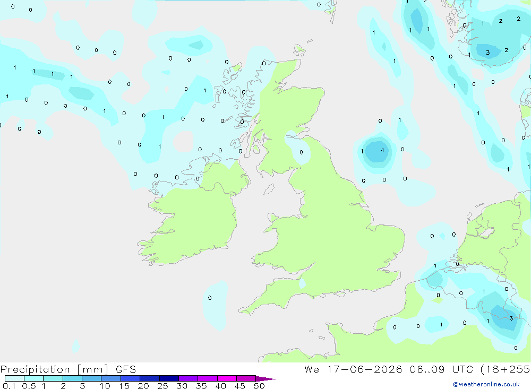
Task: Click the "0" value southwest of Cornwall
Action: pos(210,298)
